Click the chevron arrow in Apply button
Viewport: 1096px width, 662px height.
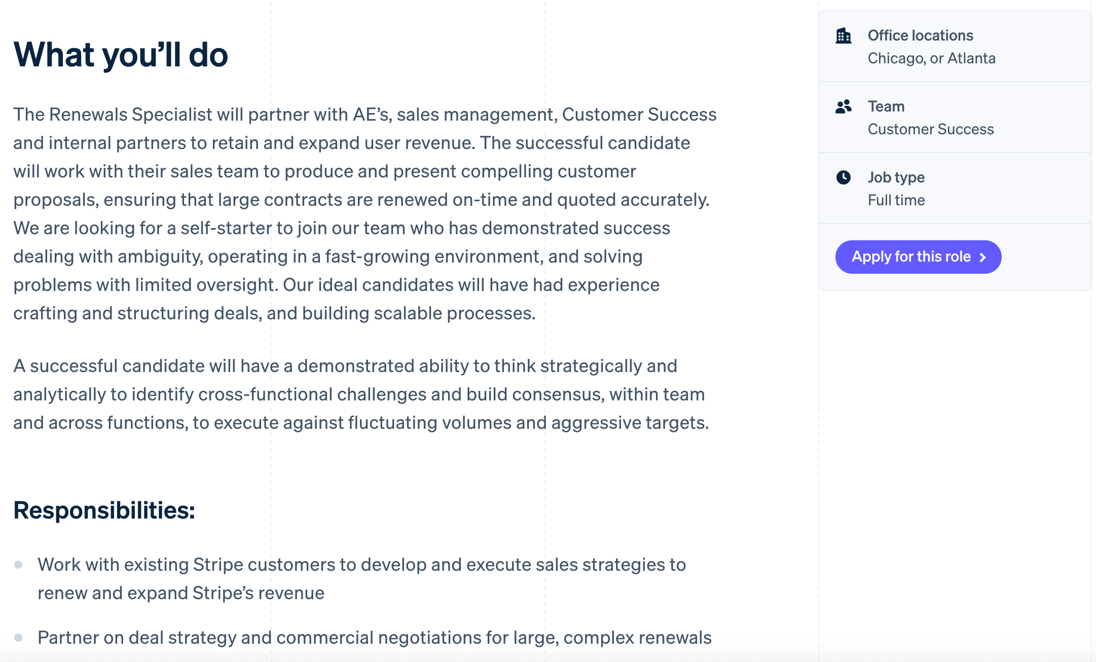tap(983, 258)
